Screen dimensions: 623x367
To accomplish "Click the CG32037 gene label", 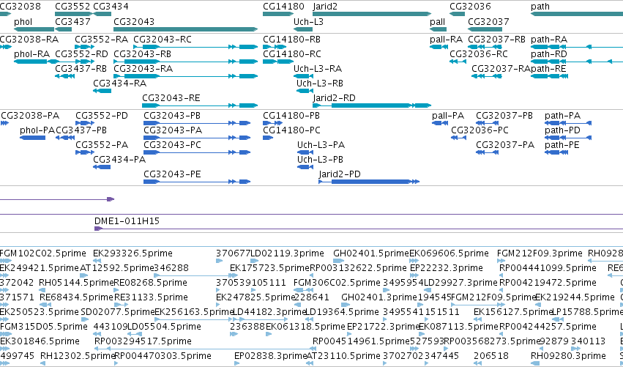I will tap(488, 22).
